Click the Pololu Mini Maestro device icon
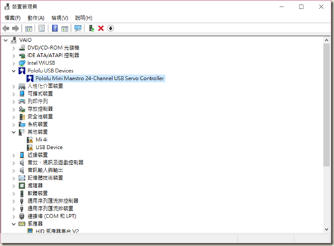 (x=30, y=78)
